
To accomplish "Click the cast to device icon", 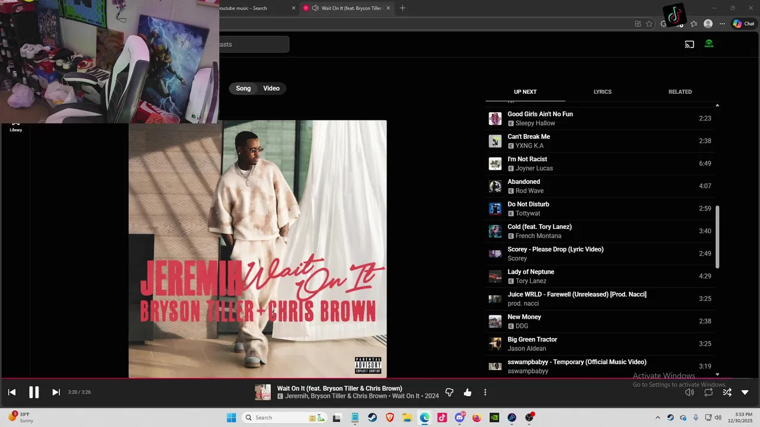I will pos(689,44).
